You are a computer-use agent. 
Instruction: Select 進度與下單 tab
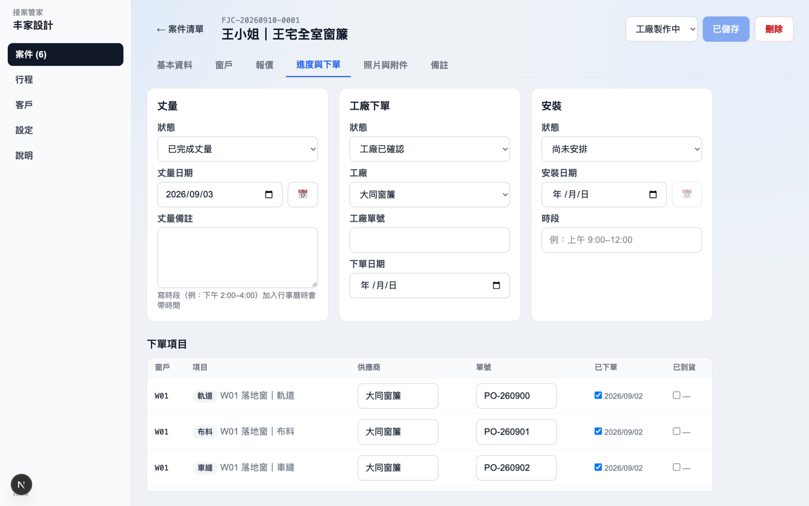point(319,65)
